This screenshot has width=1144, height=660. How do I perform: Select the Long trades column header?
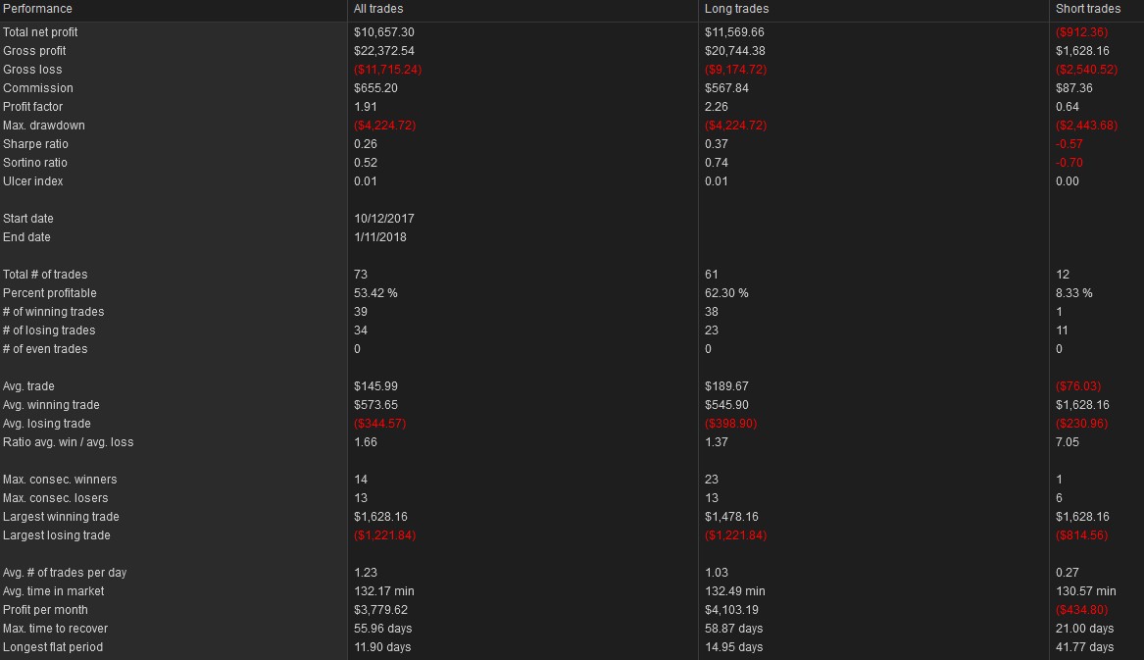(736, 9)
